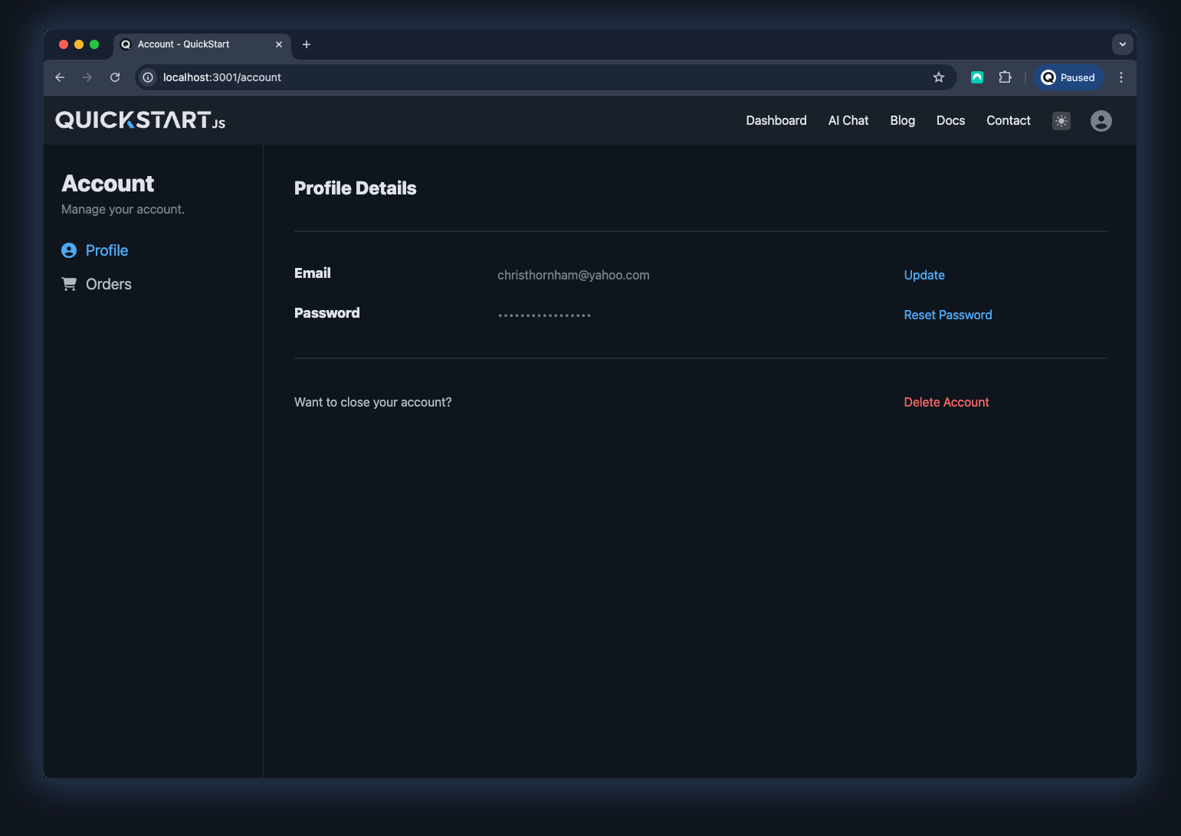Navigate to Dashboard in the navbar
Viewport: 1181px width, 836px height.
[776, 121]
